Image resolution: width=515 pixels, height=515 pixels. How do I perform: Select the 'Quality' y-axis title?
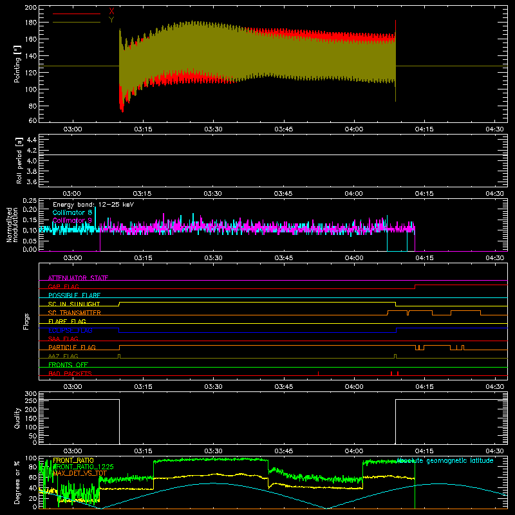17,418
